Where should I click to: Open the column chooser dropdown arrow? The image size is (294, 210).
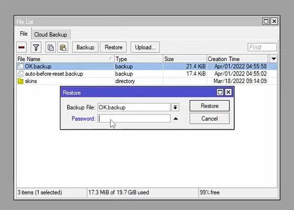tap(273, 59)
